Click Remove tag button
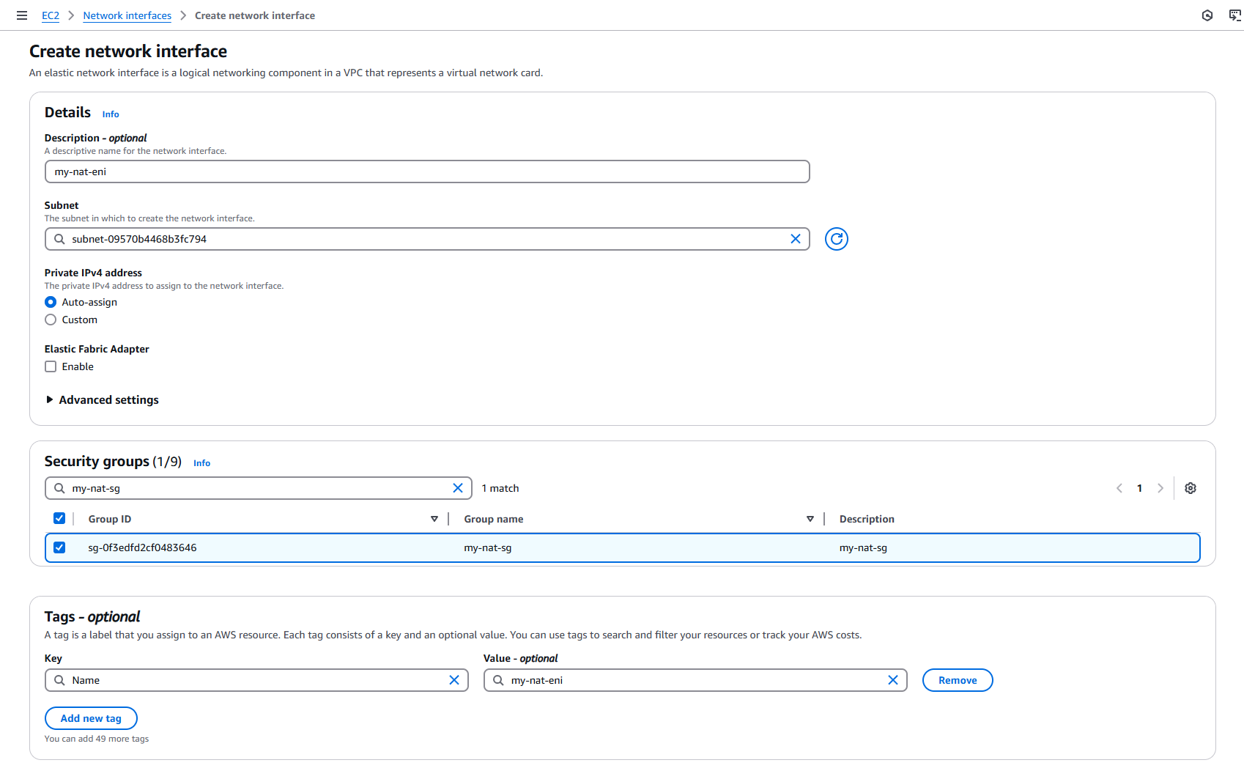Viewport: 1244px width, 771px height. click(958, 680)
